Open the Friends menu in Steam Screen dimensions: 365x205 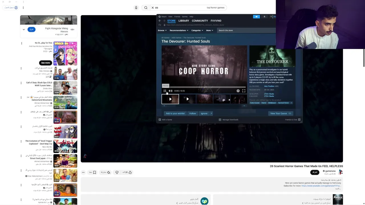177,17
